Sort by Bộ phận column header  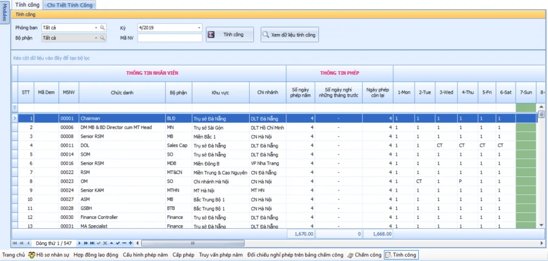tap(178, 92)
